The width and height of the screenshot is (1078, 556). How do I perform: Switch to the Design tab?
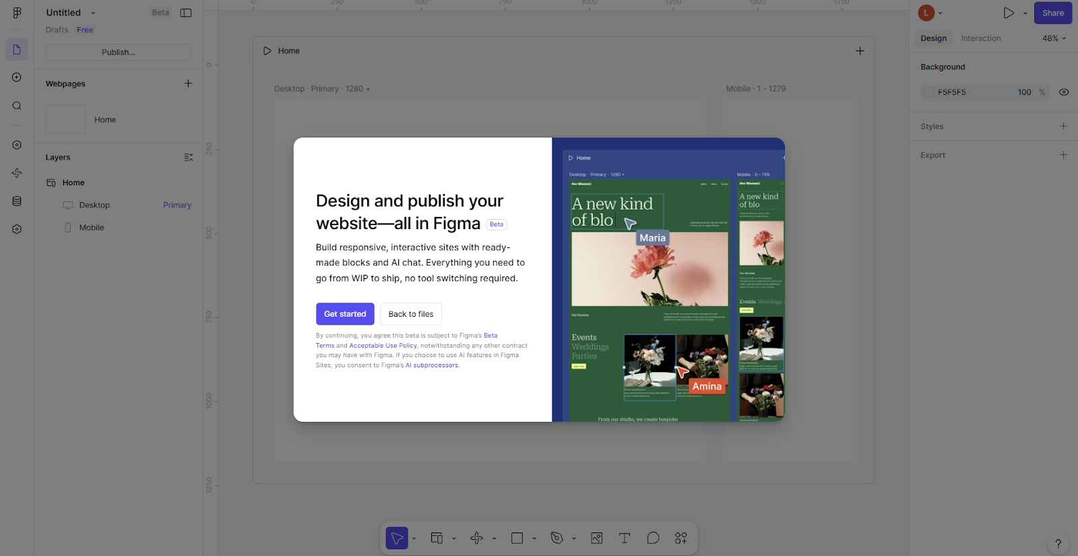(933, 38)
